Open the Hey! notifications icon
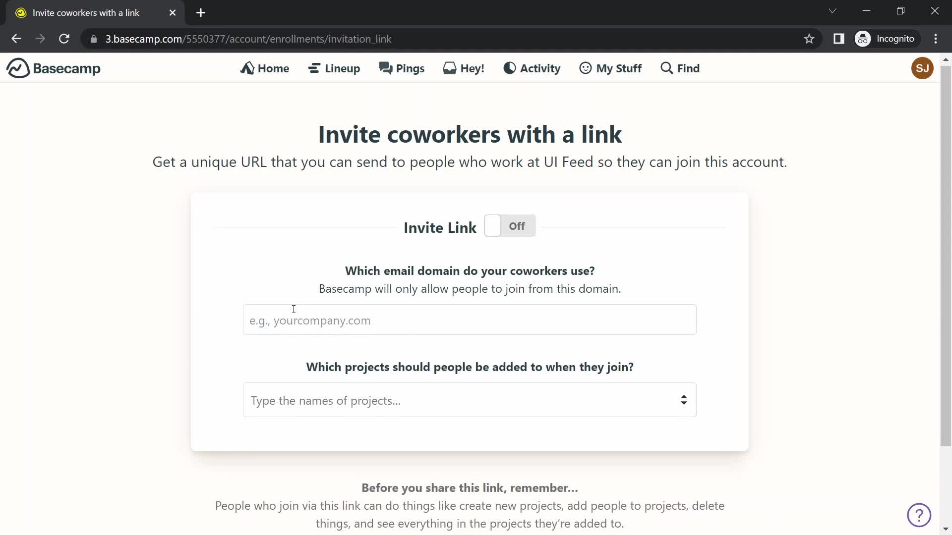Viewport: 952px width, 535px height. coord(464,68)
